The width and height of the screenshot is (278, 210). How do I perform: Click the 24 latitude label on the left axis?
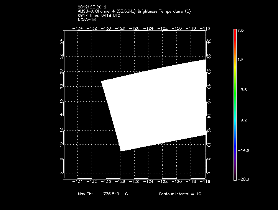coord(61,41)
